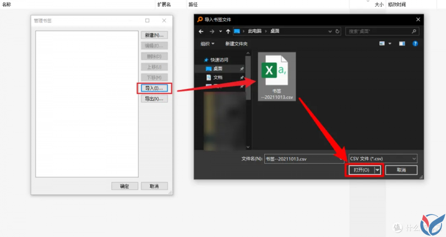Click 取消 in the import file dialog
This screenshot has width=446, height=237.
click(401, 170)
